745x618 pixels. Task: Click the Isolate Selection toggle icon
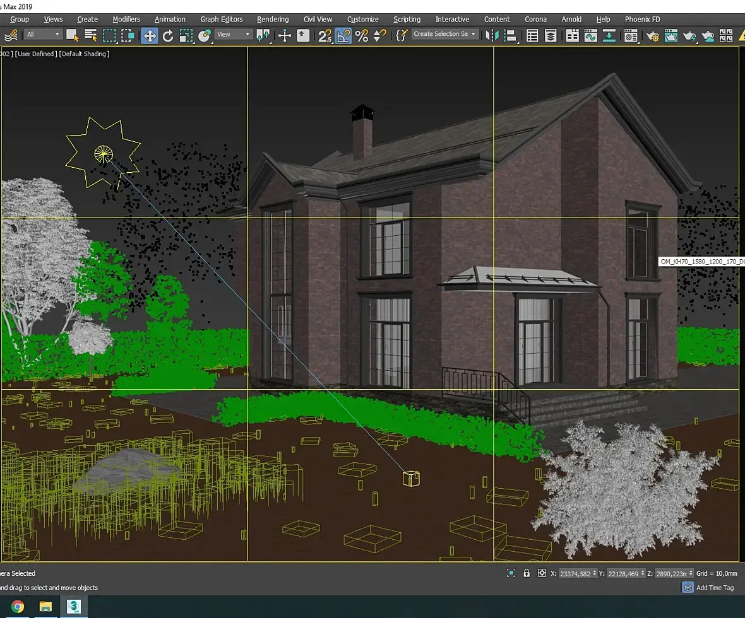tap(511, 573)
